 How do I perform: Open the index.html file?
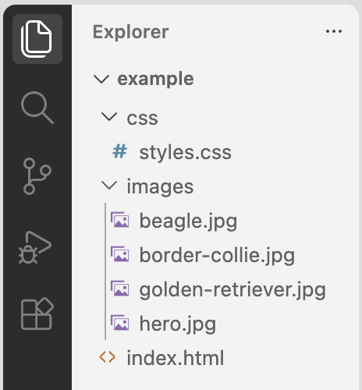175,358
